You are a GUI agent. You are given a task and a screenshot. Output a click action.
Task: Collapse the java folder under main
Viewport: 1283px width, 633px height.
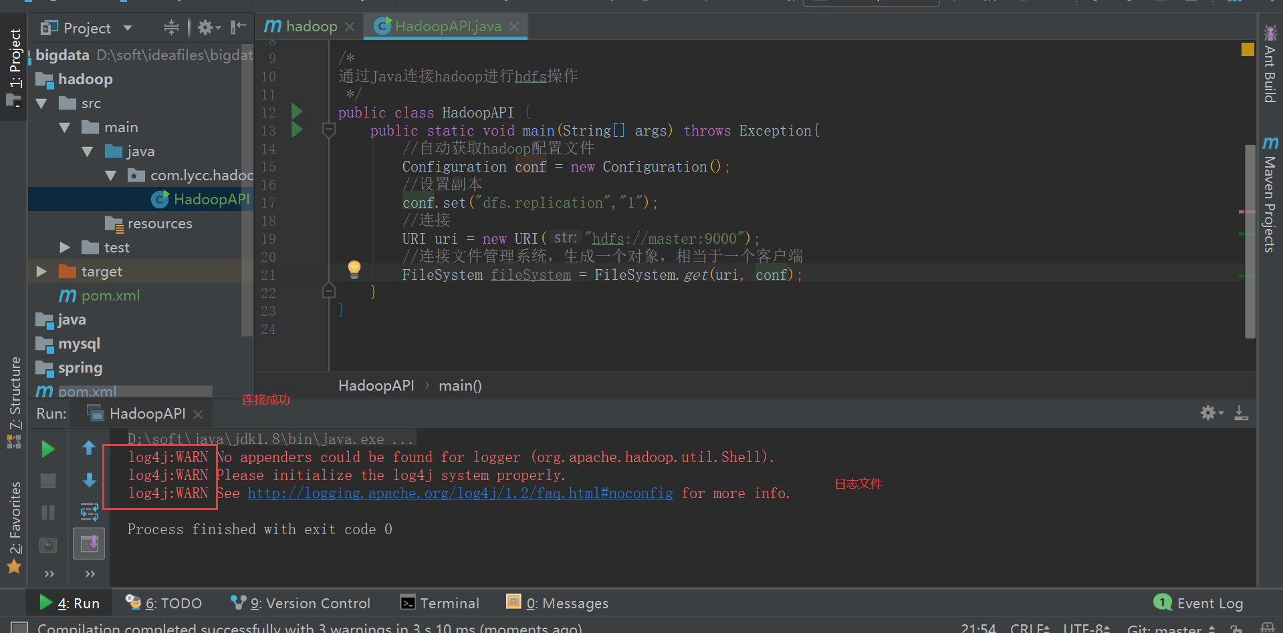coord(88,152)
